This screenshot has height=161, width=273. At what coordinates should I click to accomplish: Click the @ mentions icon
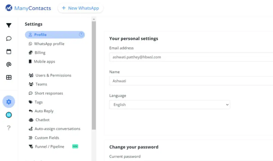click(9, 64)
